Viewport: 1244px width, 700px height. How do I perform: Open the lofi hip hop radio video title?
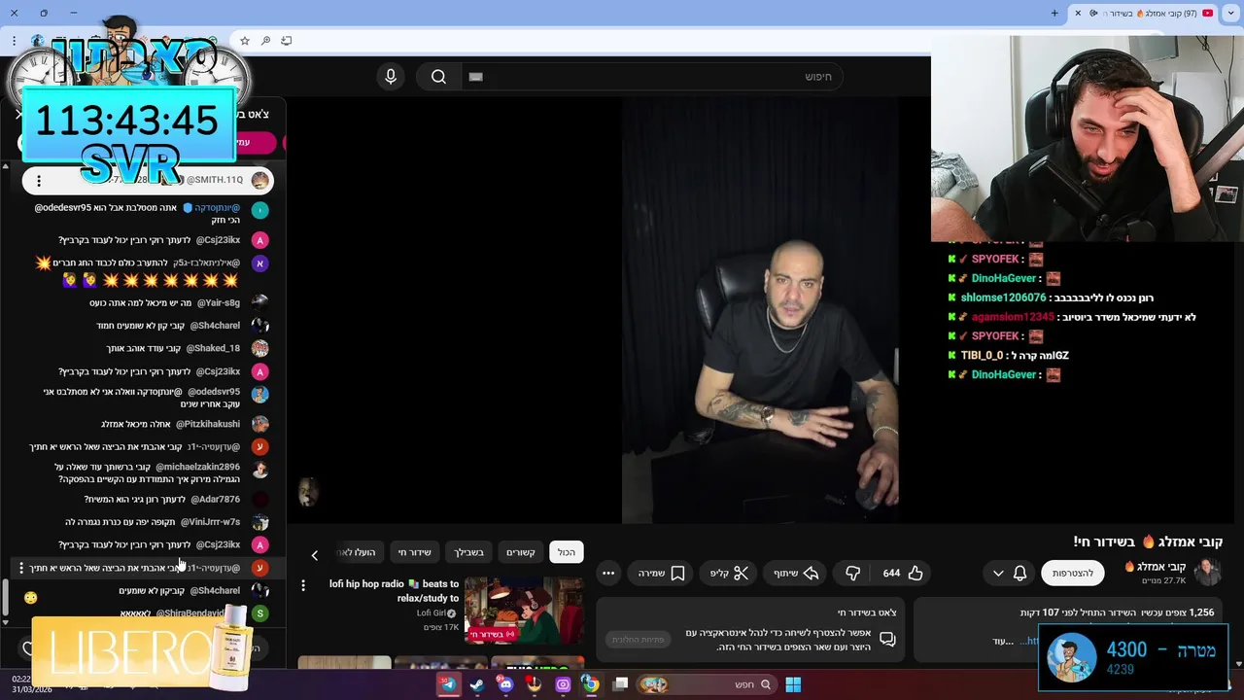tap(395, 591)
